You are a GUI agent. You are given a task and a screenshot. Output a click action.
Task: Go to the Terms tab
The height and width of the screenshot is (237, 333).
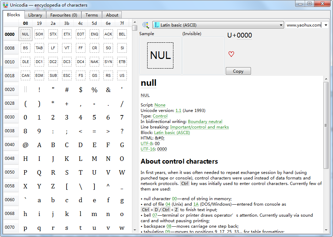point(92,15)
